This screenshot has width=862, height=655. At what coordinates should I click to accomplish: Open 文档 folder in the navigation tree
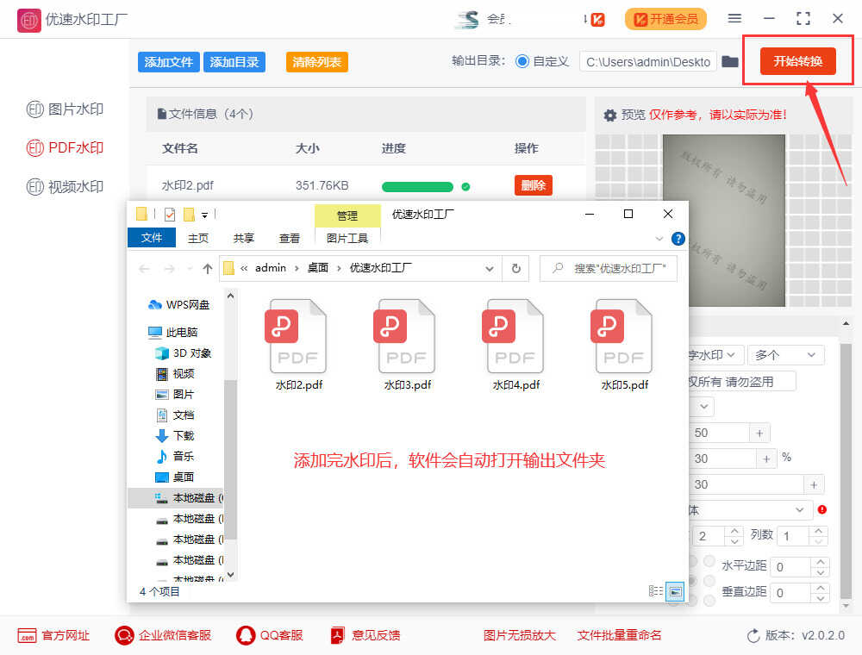tap(175, 415)
